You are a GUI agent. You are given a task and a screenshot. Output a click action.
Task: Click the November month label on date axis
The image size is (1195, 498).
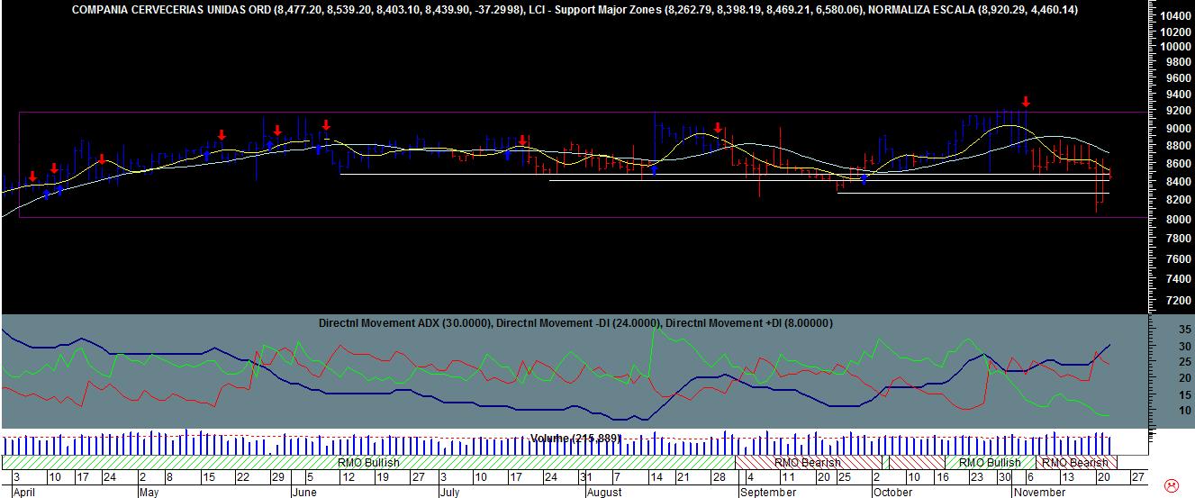click(1039, 492)
